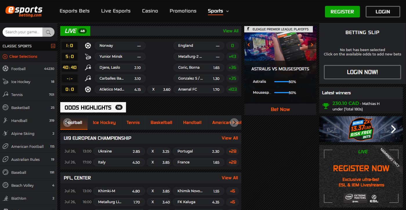The image size is (406, 210).
Task: Click the Register Now livestreams banner
Action: (361, 176)
